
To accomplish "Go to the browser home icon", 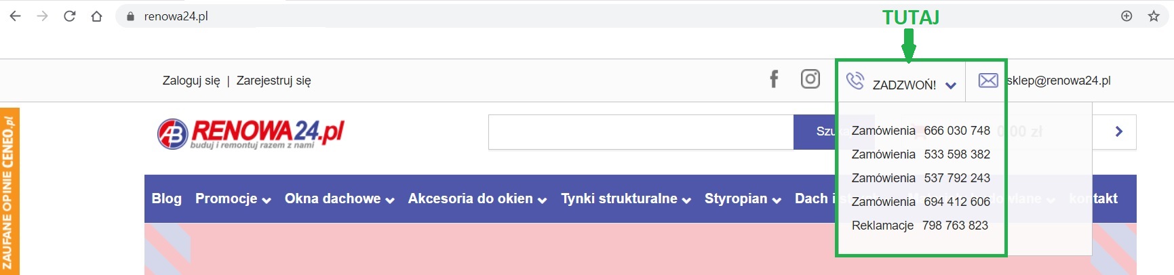I will coord(96,16).
